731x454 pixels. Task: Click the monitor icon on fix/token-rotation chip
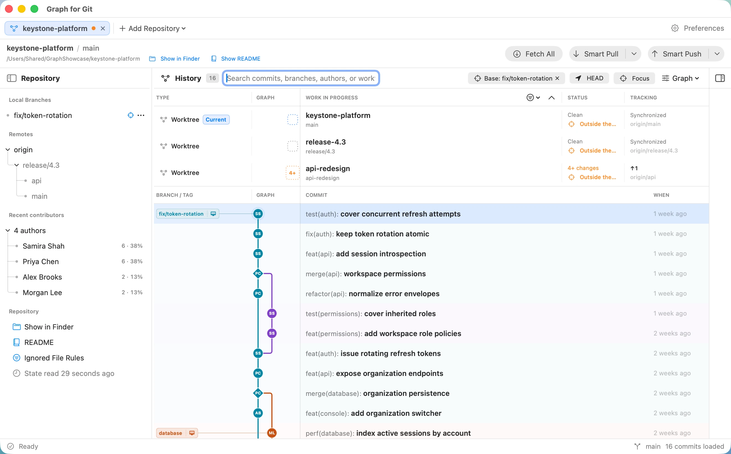point(213,214)
